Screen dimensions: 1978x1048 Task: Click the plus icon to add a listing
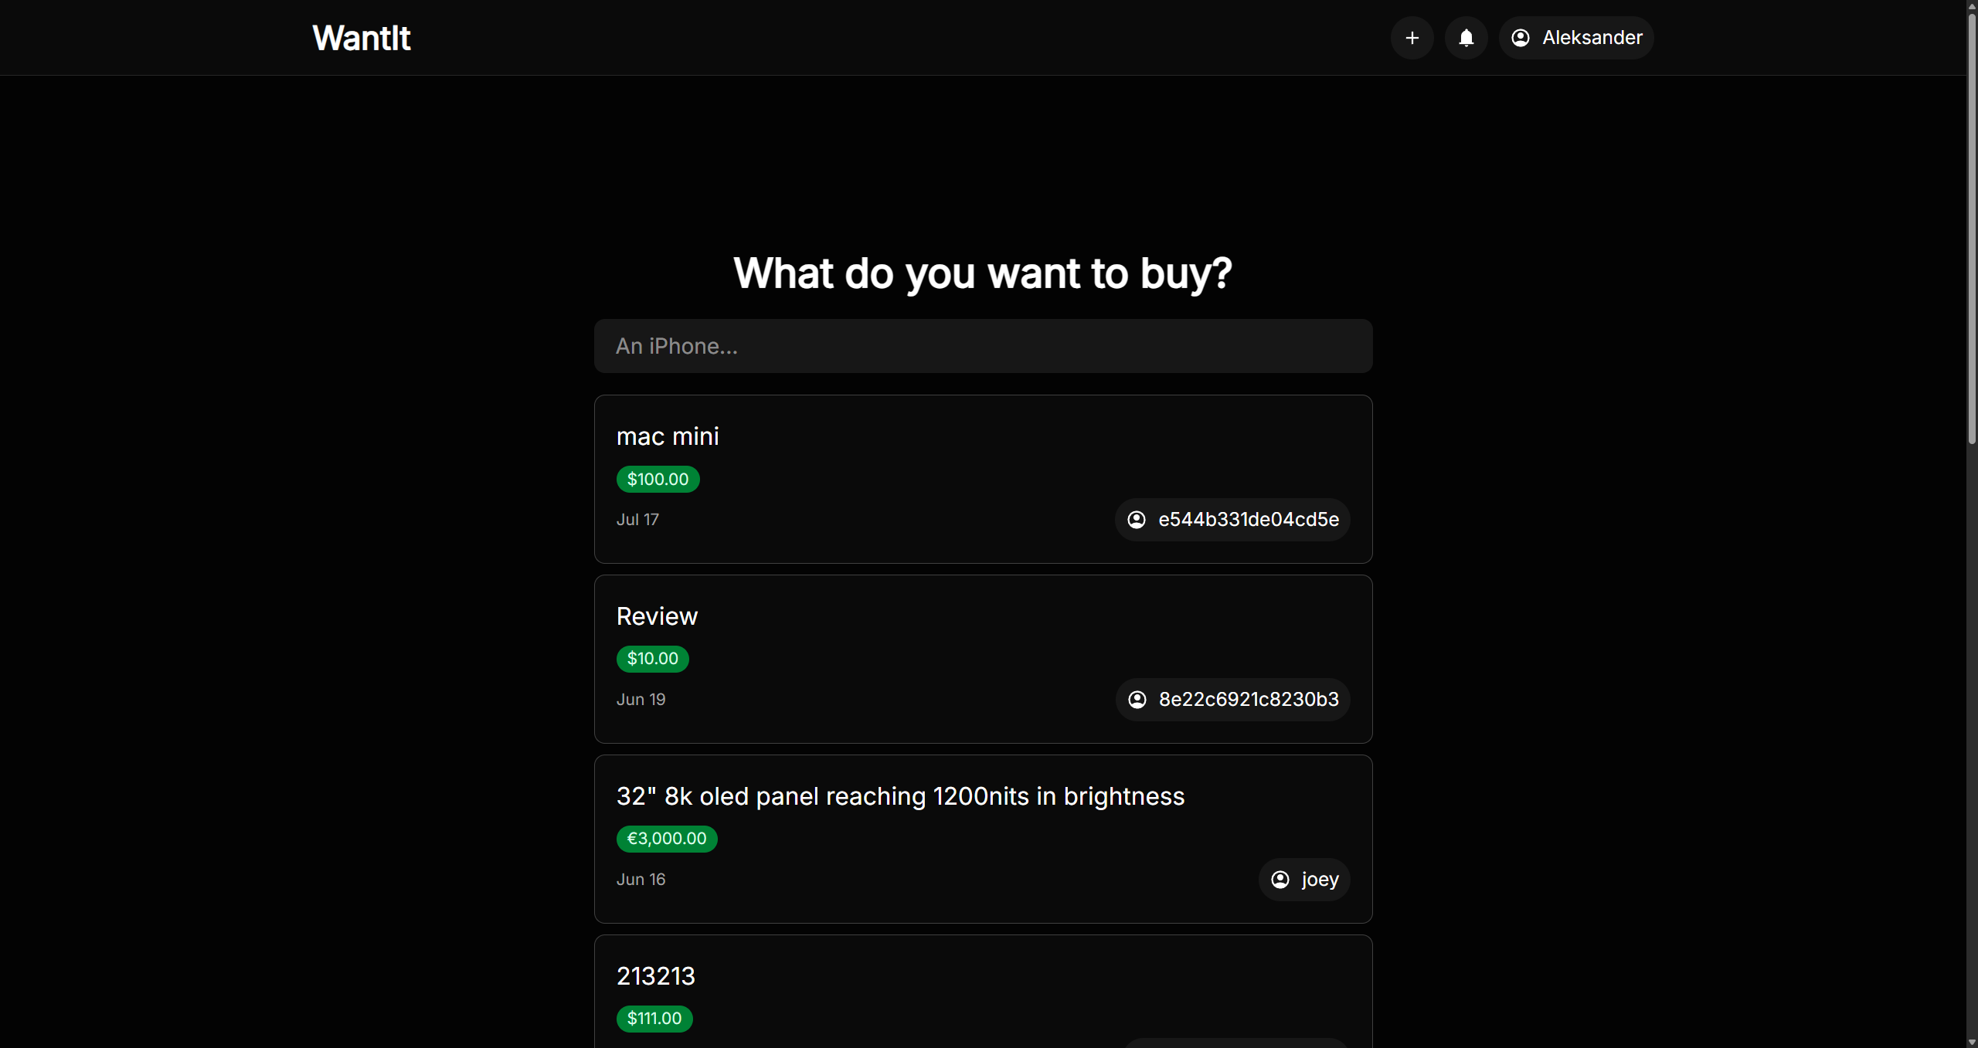pyautogui.click(x=1412, y=38)
